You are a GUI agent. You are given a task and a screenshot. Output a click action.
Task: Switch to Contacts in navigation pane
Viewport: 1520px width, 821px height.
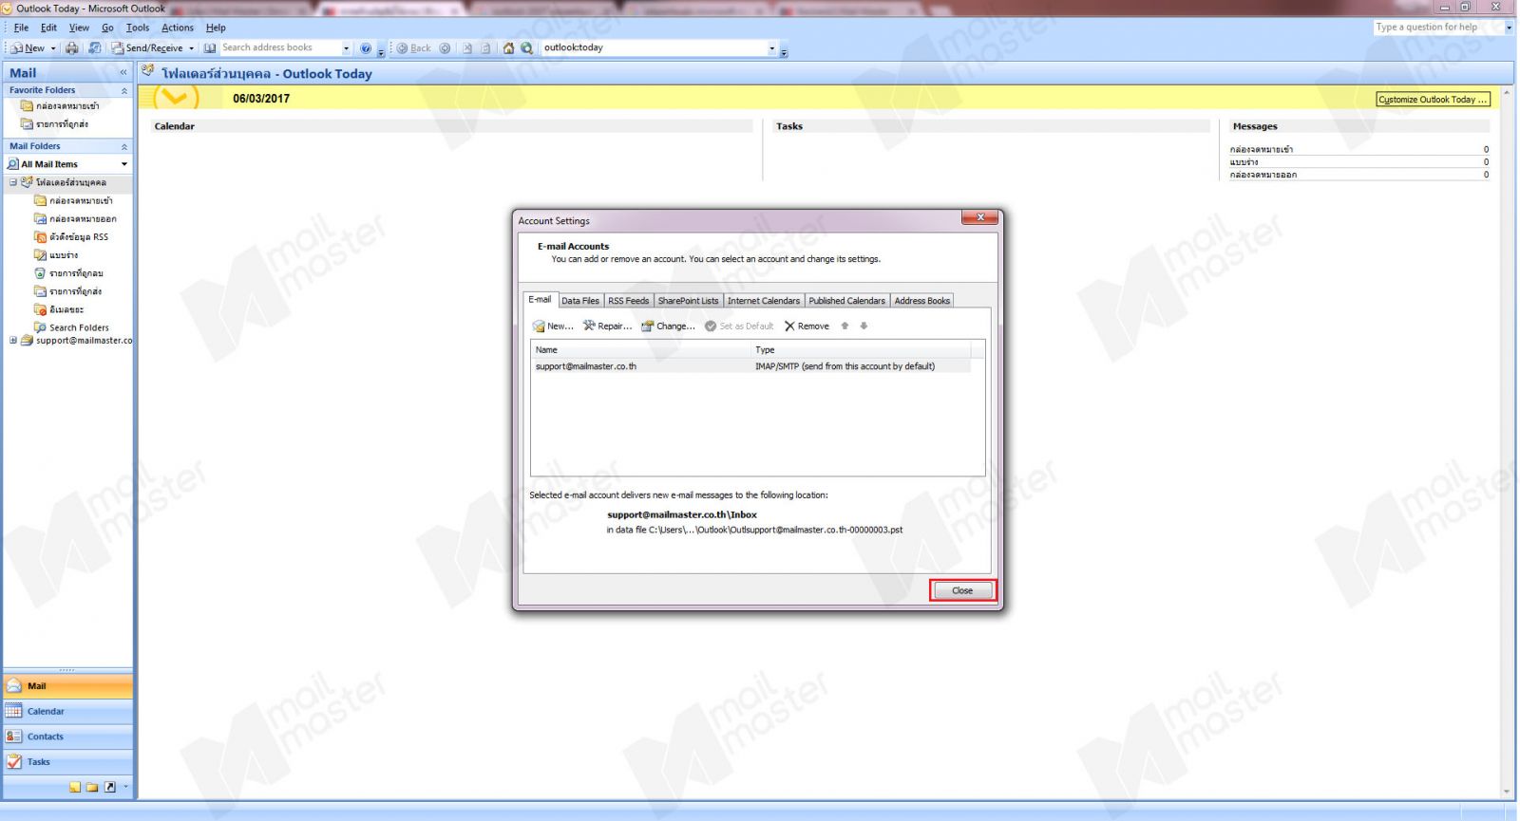click(67, 737)
